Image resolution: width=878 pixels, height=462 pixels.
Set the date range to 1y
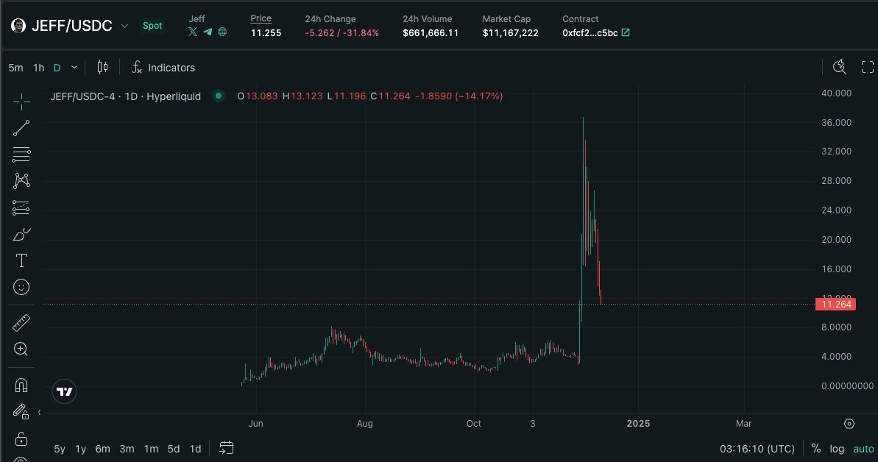pyautogui.click(x=81, y=449)
